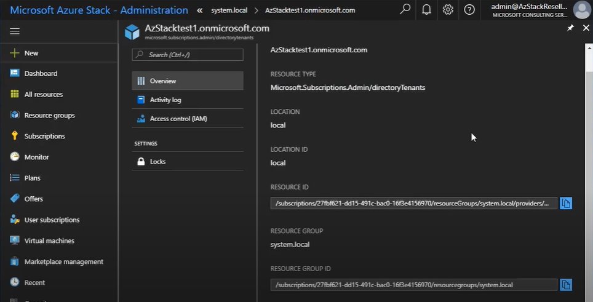Image resolution: width=593 pixels, height=302 pixels.
Task: Open notifications bell icon
Action: pos(426,9)
